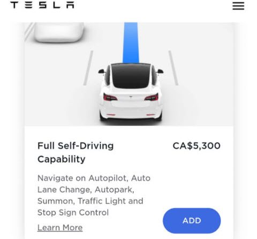This screenshot has height=239, width=257.
Task: Click the Tesla wordmark logo
Action: click(42, 5)
